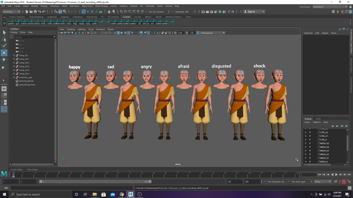Click the range slider bar on the timeline
The height and width of the screenshot is (198, 353).
[95, 182]
